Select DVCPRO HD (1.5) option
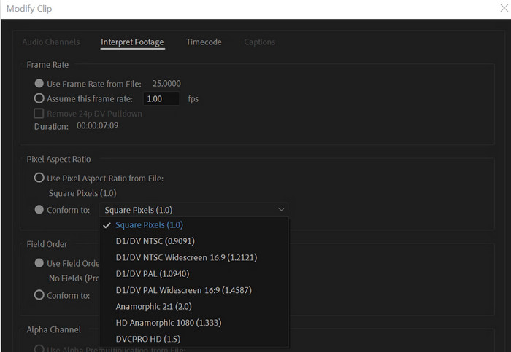 tap(147, 339)
